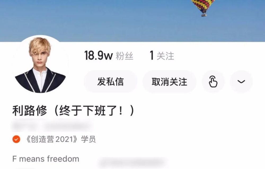This screenshot has width=265, height=169.
Task: Tap the hand-pointer interaction icon button
Action: (x=213, y=82)
